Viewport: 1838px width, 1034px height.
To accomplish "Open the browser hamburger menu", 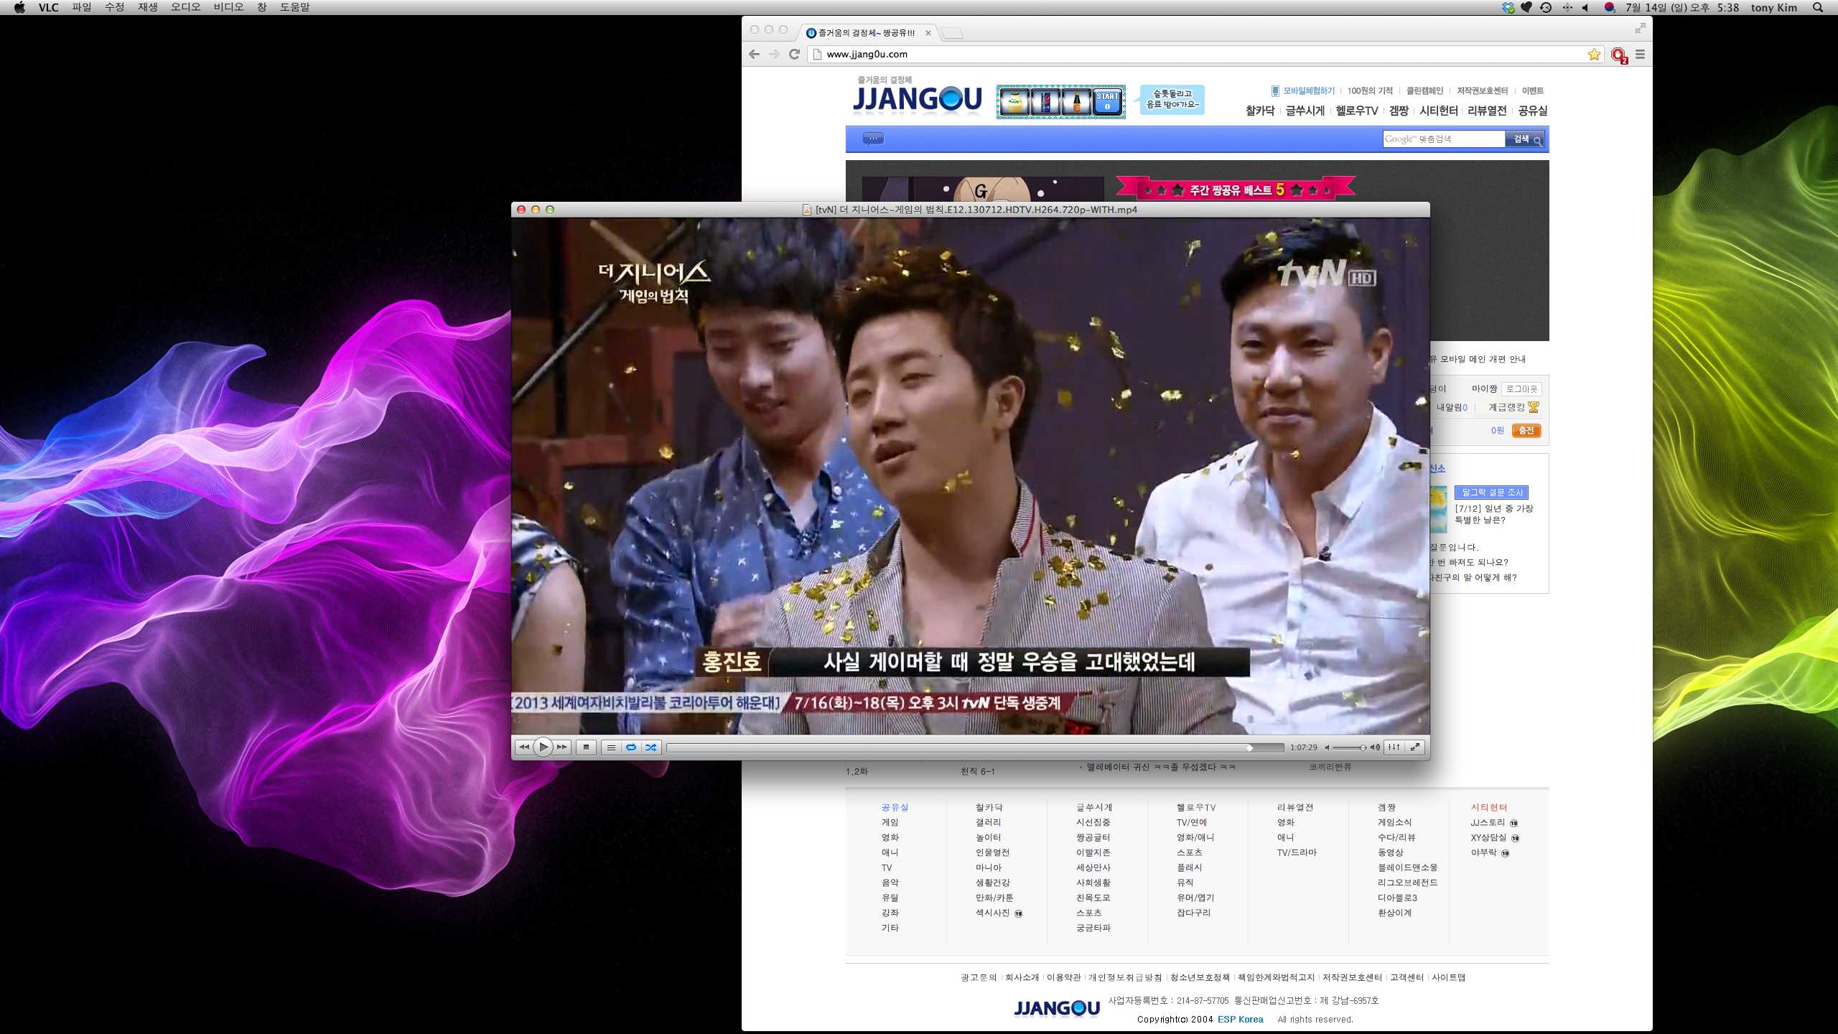I will [1640, 54].
